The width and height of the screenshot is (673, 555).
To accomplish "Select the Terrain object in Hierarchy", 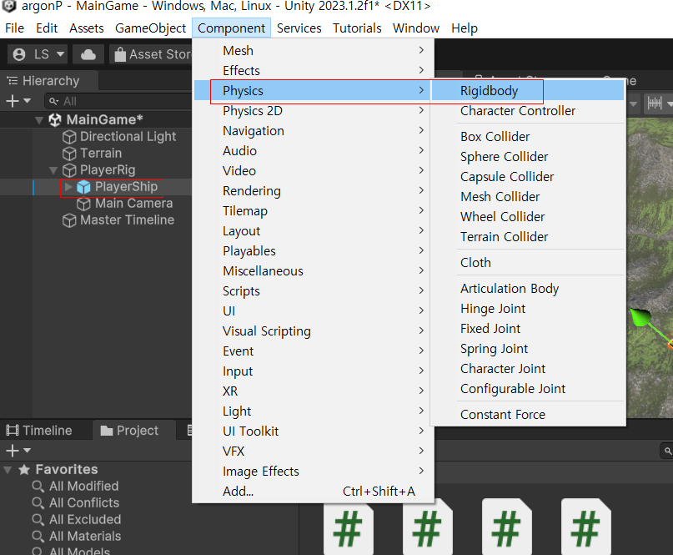I will (101, 154).
